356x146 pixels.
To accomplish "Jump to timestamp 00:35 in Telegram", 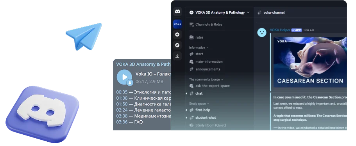I will click(122, 92).
